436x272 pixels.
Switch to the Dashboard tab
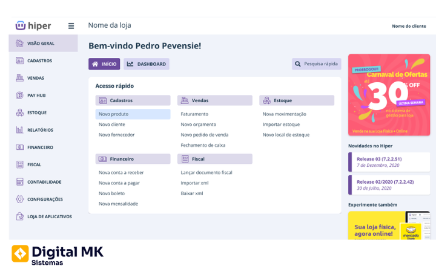pyautogui.click(x=147, y=64)
